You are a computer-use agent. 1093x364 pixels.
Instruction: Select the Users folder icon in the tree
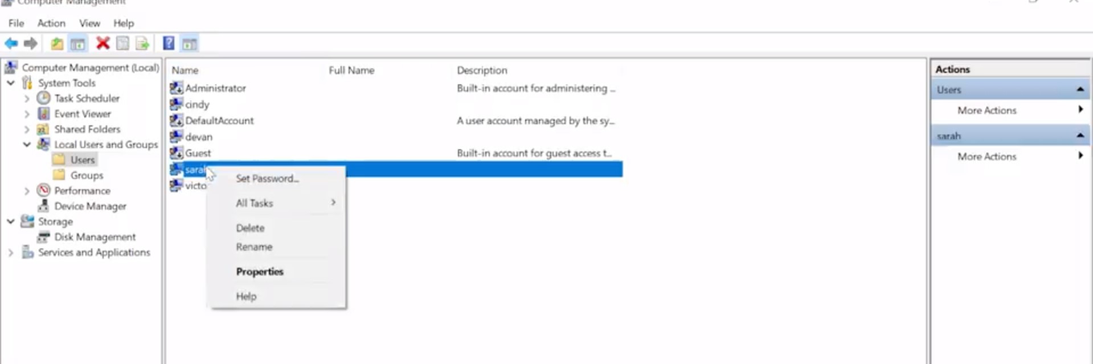(59, 159)
